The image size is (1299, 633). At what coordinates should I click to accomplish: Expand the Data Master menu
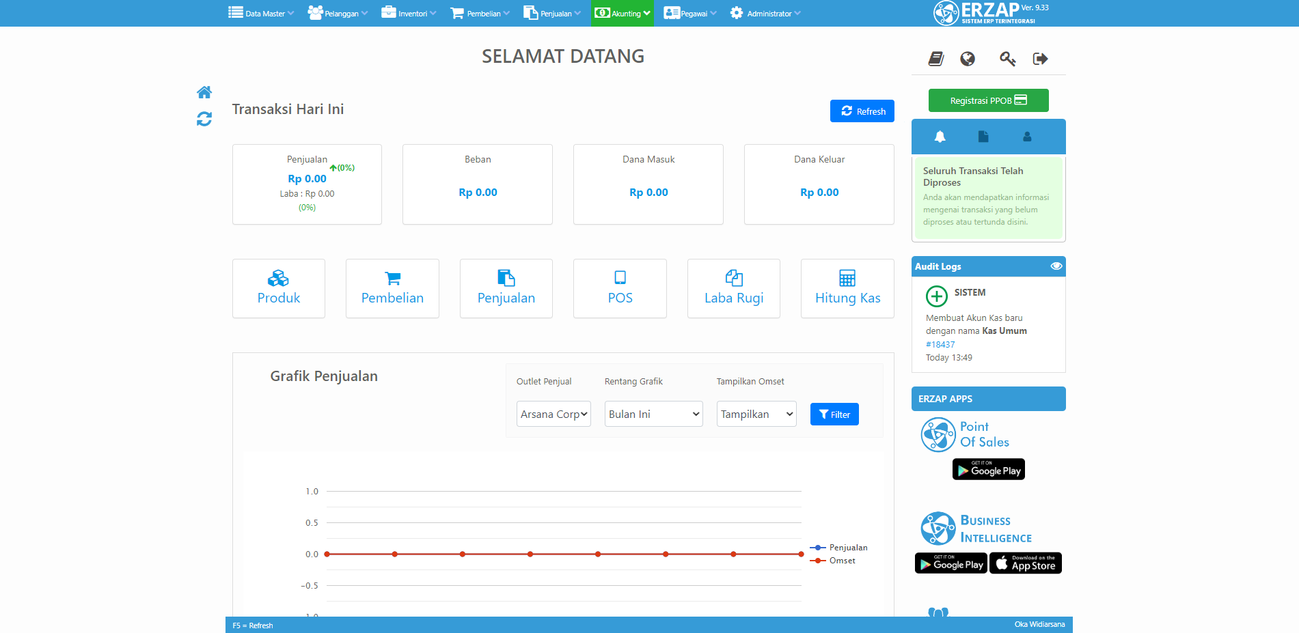tap(261, 13)
